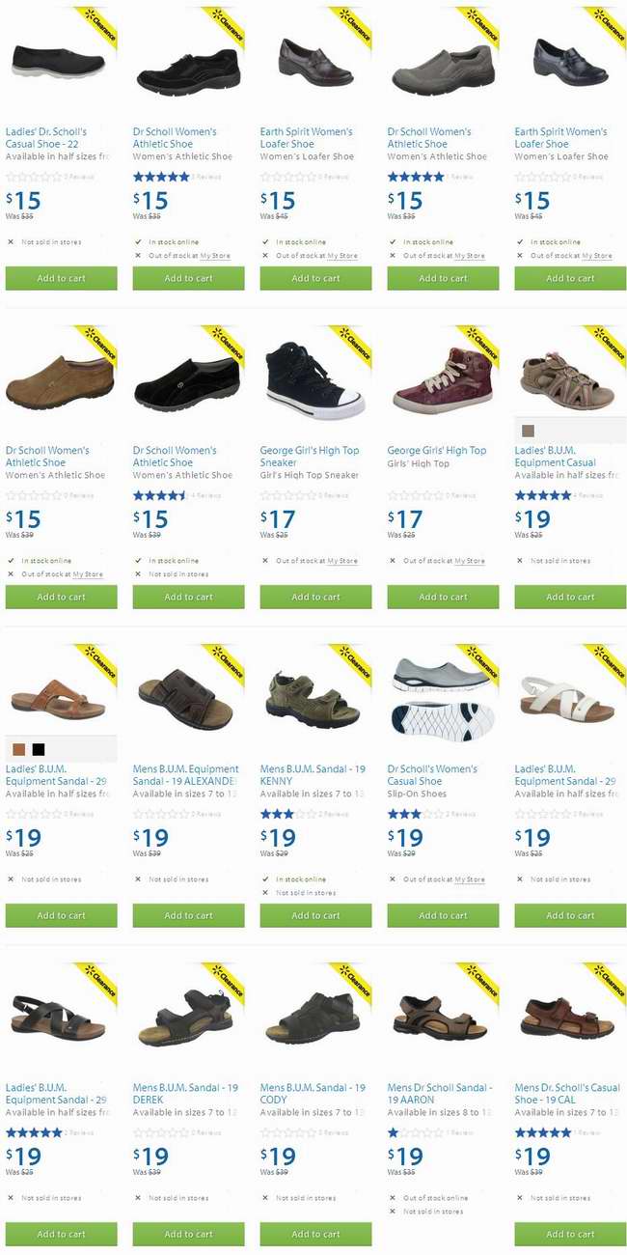Click star rating under Slip-On Shoes
The height and width of the screenshot is (1255, 627).
415,814
